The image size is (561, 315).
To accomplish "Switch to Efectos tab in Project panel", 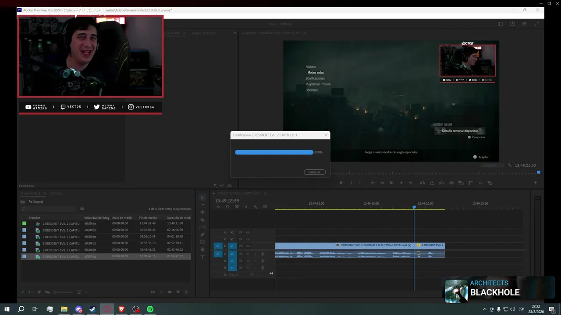I will click(57, 193).
